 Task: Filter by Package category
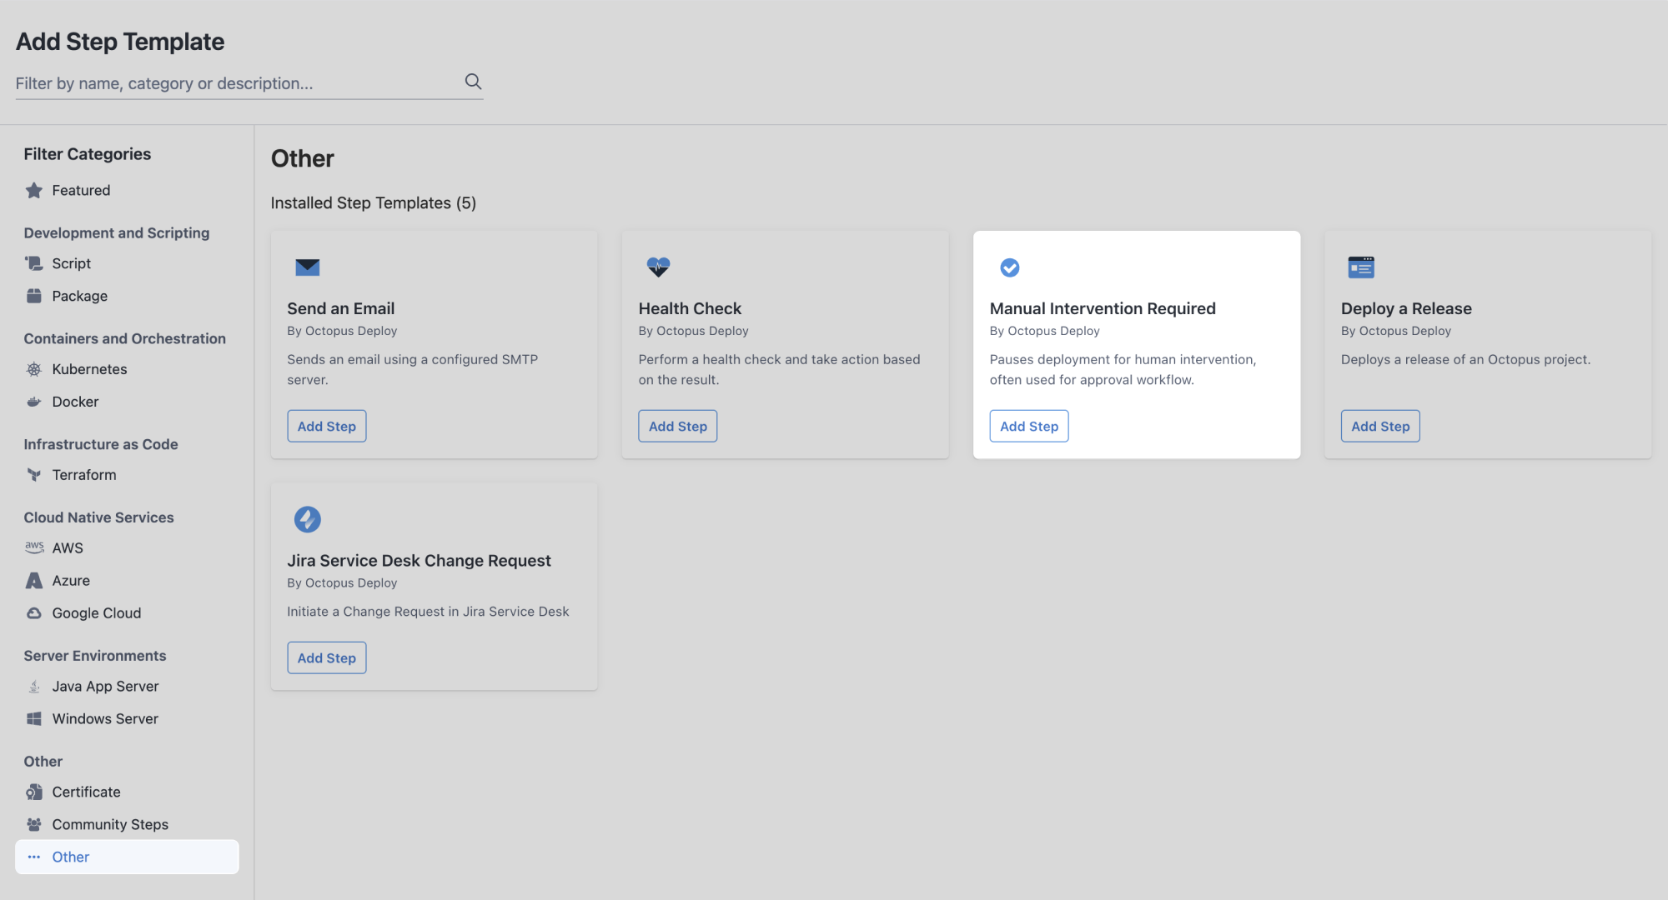coord(127,296)
